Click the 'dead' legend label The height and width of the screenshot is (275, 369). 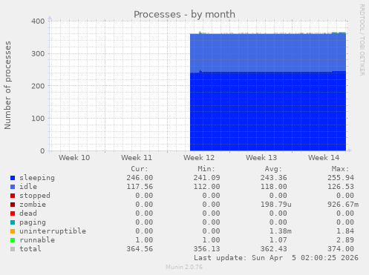(x=28, y=213)
